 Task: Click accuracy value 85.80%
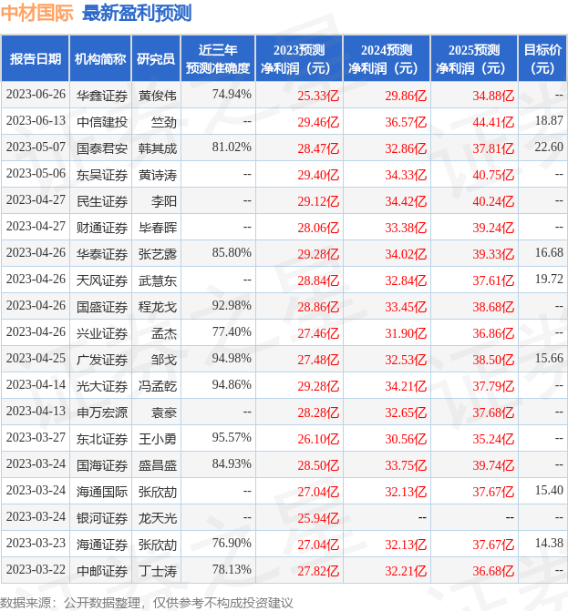coord(232,253)
